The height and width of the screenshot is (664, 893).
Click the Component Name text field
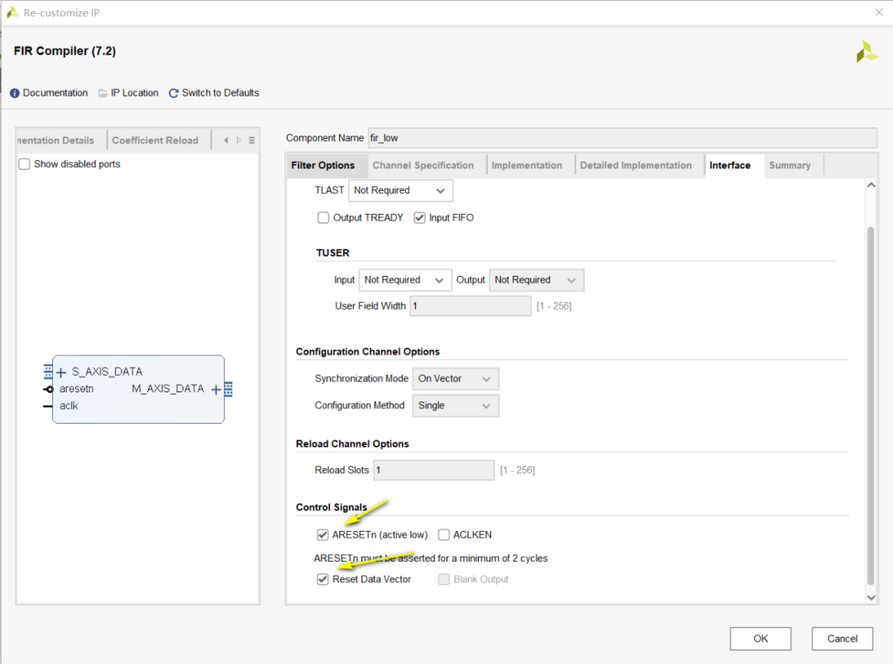click(622, 138)
